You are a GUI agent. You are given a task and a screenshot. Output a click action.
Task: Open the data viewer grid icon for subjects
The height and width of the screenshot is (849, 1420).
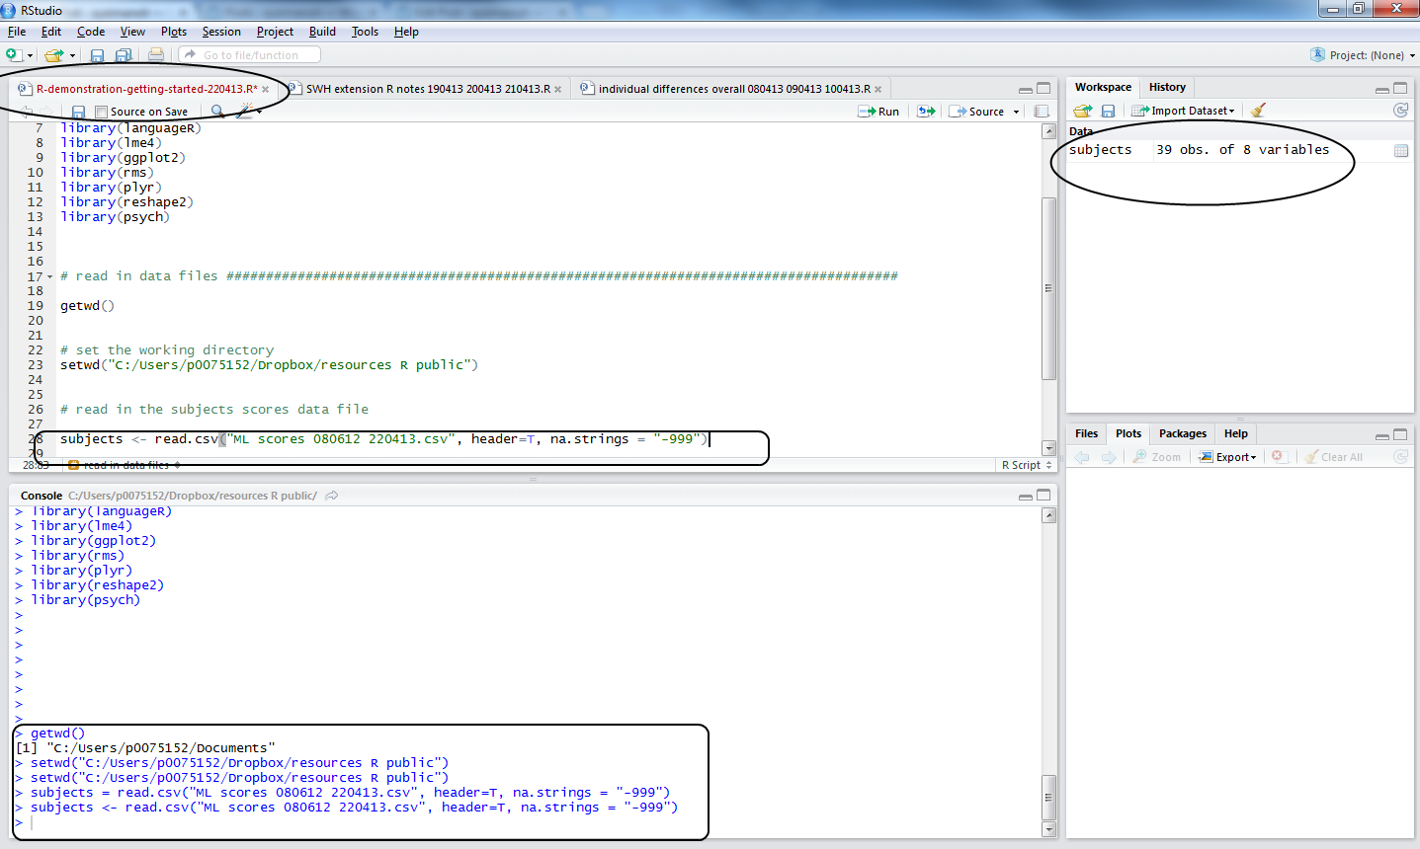[x=1400, y=150]
